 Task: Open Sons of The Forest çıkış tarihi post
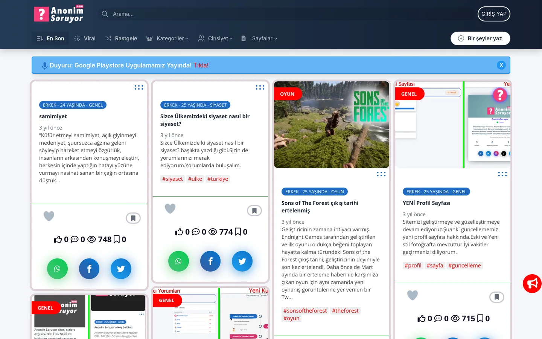pyautogui.click(x=320, y=207)
